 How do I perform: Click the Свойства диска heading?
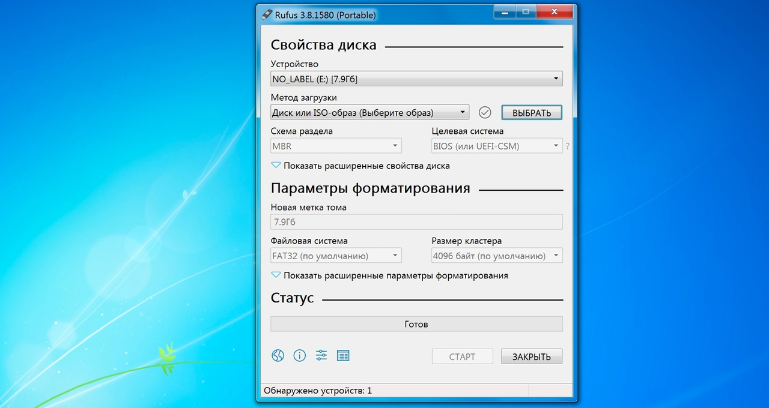coord(324,45)
